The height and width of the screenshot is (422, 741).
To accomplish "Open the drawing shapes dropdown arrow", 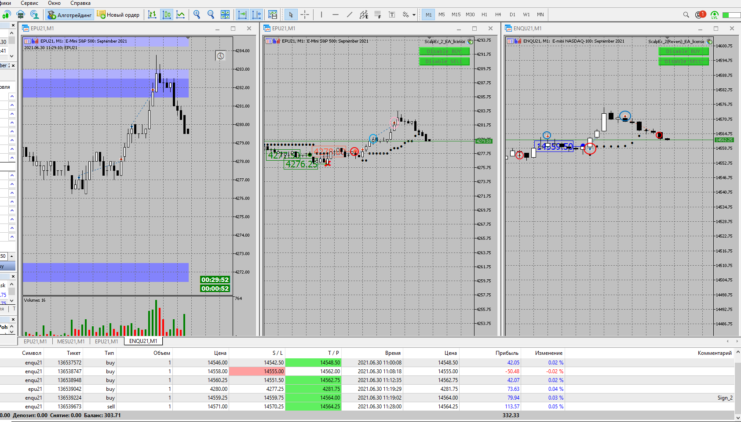I will [414, 15].
